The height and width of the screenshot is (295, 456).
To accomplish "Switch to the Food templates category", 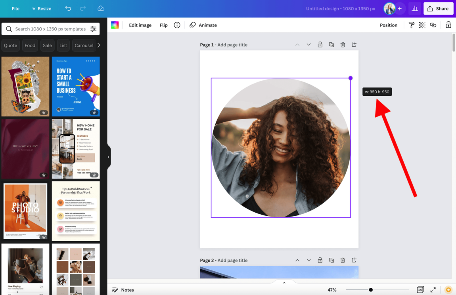I will coord(30,45).
